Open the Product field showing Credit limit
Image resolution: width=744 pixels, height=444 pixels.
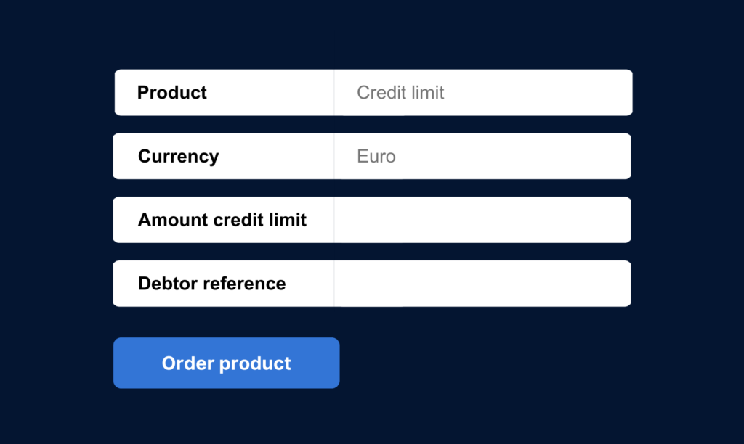(x=482, y=93)
